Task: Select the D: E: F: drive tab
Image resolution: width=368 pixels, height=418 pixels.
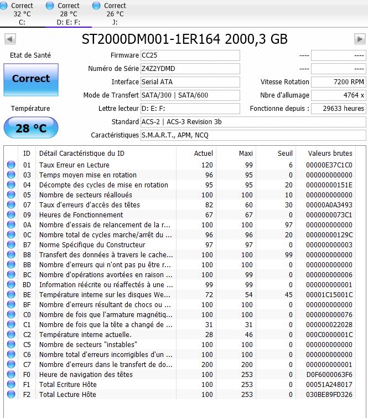Action: [69, 13]
